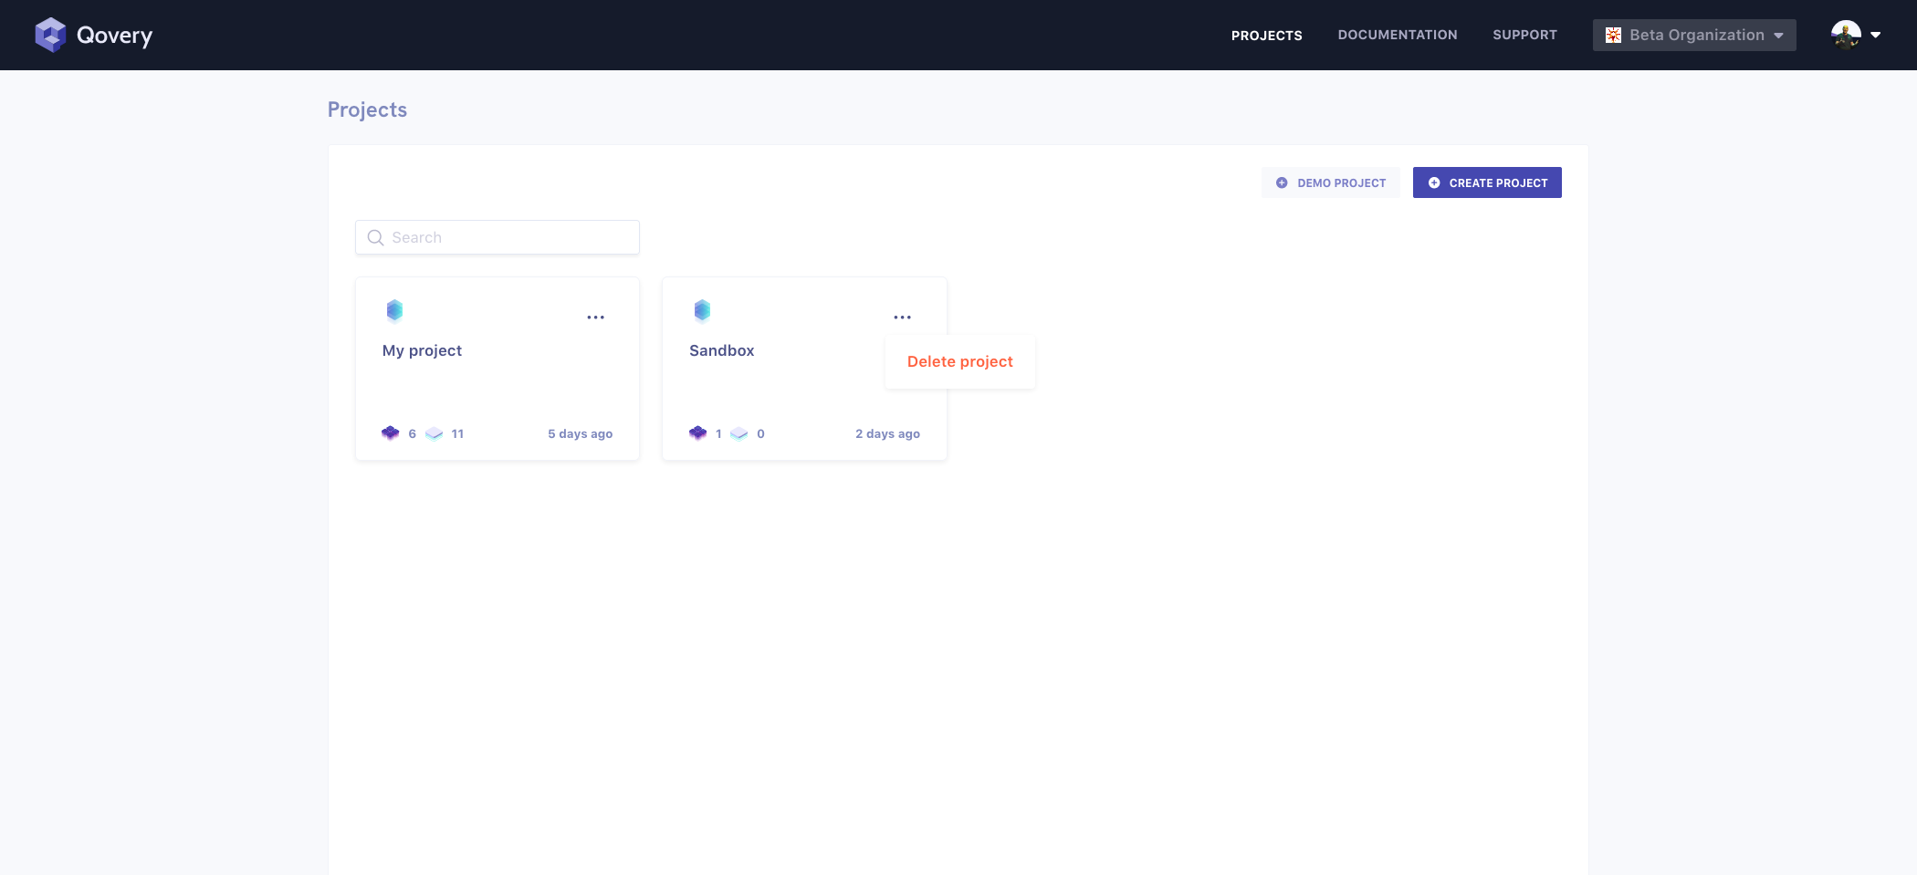Click applications icon on My project card

coord(435,433)
